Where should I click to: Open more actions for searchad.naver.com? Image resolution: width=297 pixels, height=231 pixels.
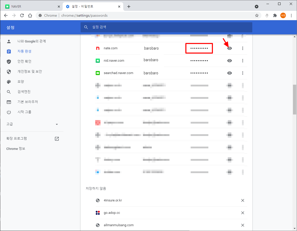click(x=243, y=73)
